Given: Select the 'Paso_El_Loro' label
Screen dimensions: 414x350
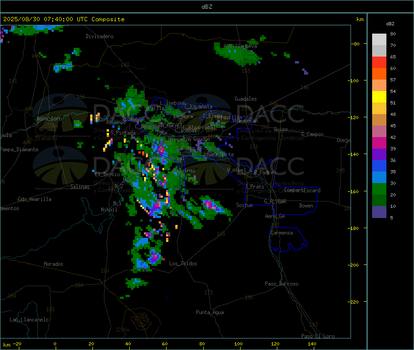Looking at the screenshot, I should click(318, 336).
